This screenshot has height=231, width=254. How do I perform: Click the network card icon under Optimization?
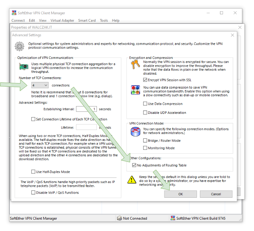(x=24, y=67)
